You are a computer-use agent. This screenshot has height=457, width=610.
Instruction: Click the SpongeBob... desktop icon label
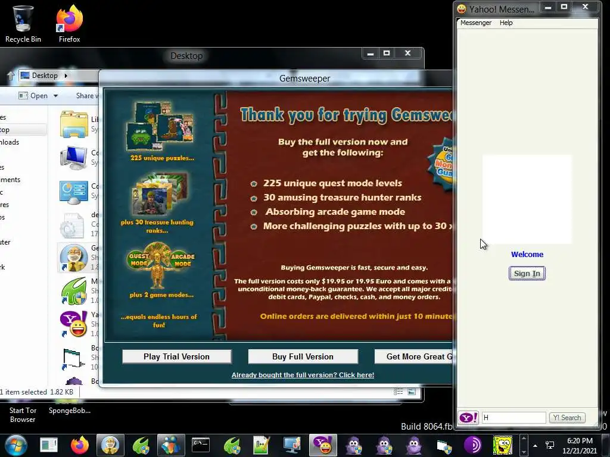[70, 411]
